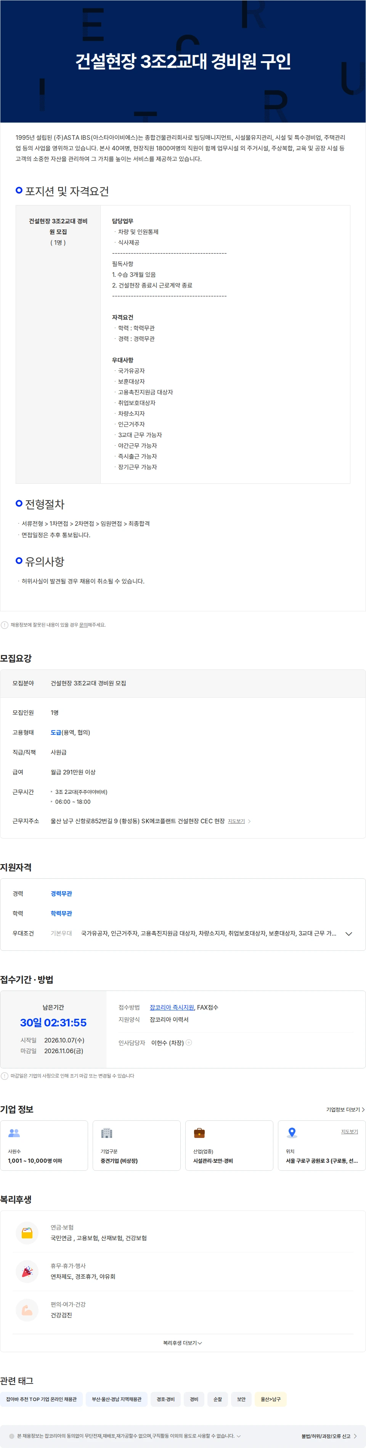
Task: Click the 수습 3개월 있음 notice line
Action: pyautogui.click(x=133, y=274)
